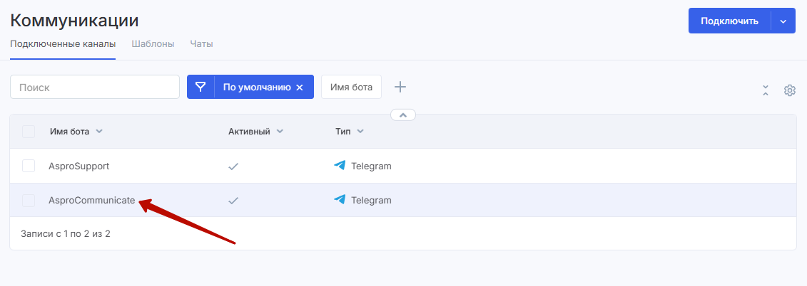
Task: Open table settings gear icon
Action: click(x=789, y=90)
